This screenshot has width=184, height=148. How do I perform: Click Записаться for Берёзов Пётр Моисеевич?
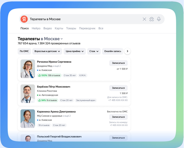[x=118, y=88]
